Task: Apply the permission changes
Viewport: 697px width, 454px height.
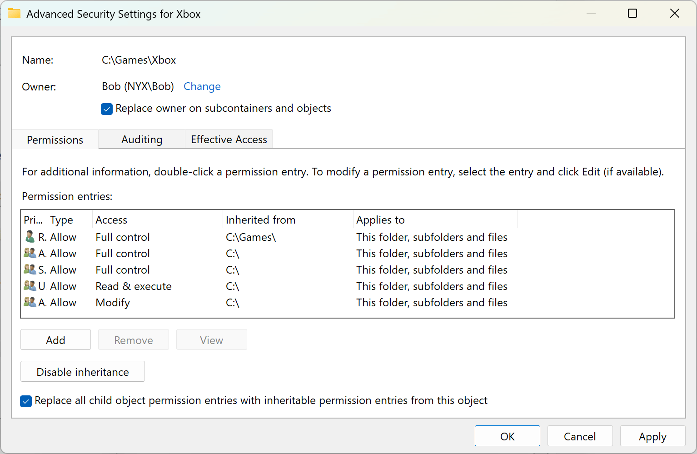Action: (x=652, y=436)
